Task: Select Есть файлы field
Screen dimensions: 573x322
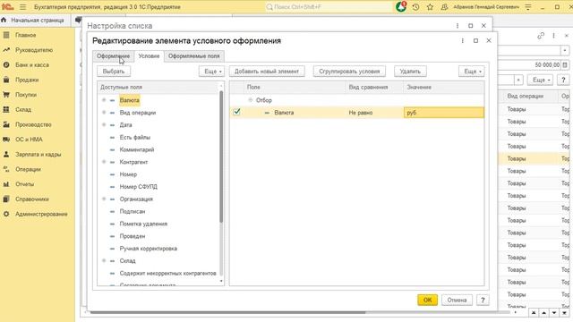Action: [135, 137]
